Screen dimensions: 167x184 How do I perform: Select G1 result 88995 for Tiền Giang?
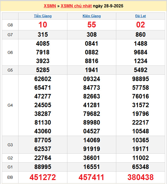(43, 167)
